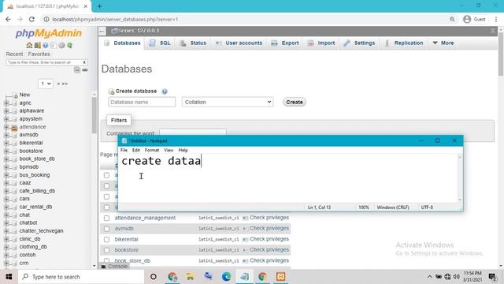The height and width of the screenshot is (284, 504).
Task: Expand the alphaware database tree node
Action: [6, 111]
